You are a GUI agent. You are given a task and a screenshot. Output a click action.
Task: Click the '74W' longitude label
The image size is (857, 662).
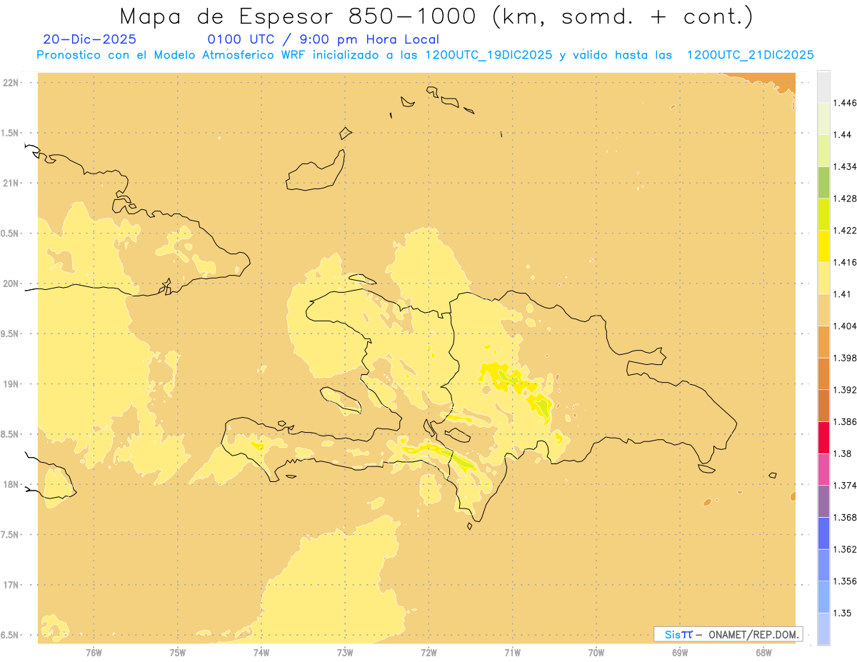(261, 653)
